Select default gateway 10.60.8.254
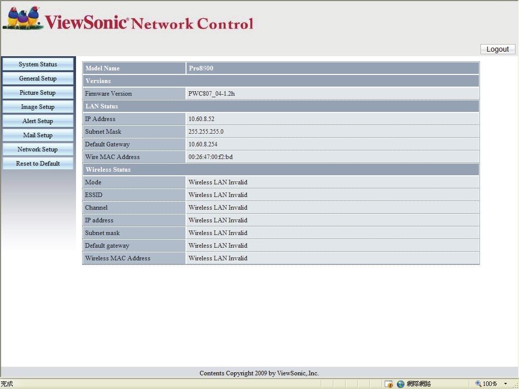This screenshot has width=519, height=389. point(203,144)
